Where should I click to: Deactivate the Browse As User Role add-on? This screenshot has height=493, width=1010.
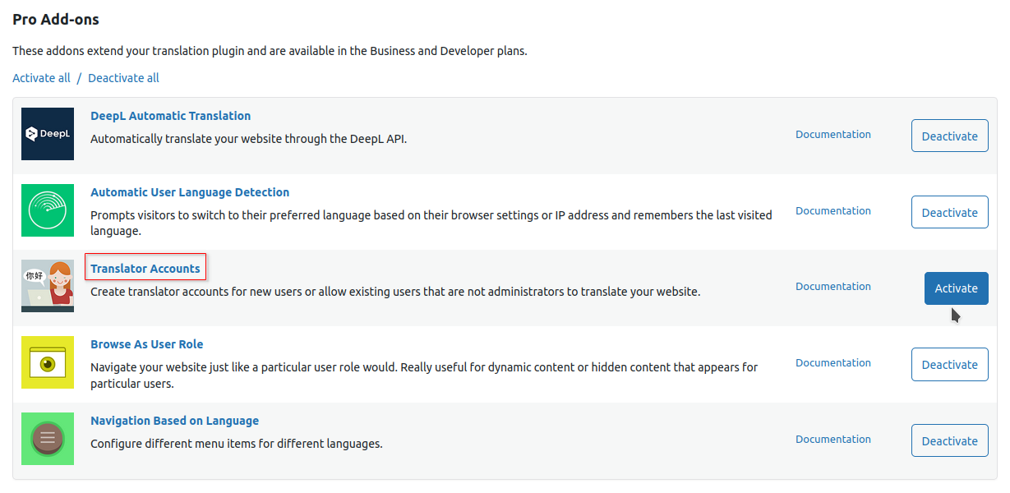[950, 364]
